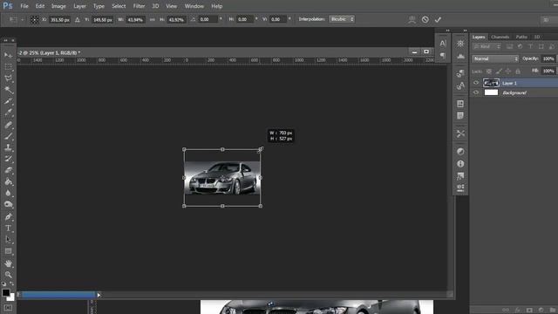Viewport: 558px width, 314px height.
Task: Commit the transform with checkmark
Action: [438, 19]
